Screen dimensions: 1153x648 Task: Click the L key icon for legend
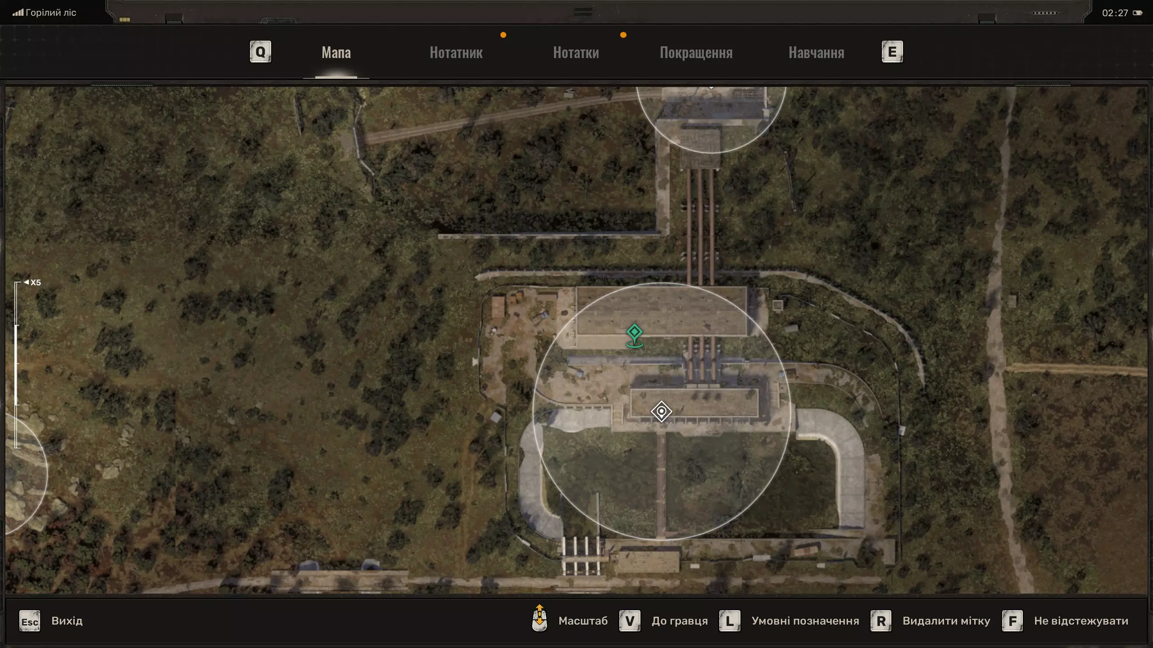(729, 621)
